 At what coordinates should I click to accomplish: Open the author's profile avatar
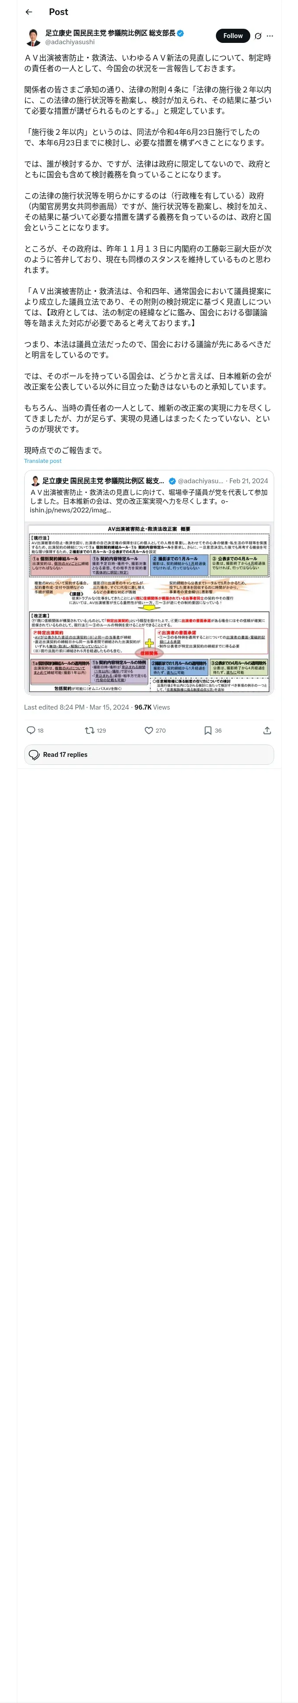click(32, 37)
